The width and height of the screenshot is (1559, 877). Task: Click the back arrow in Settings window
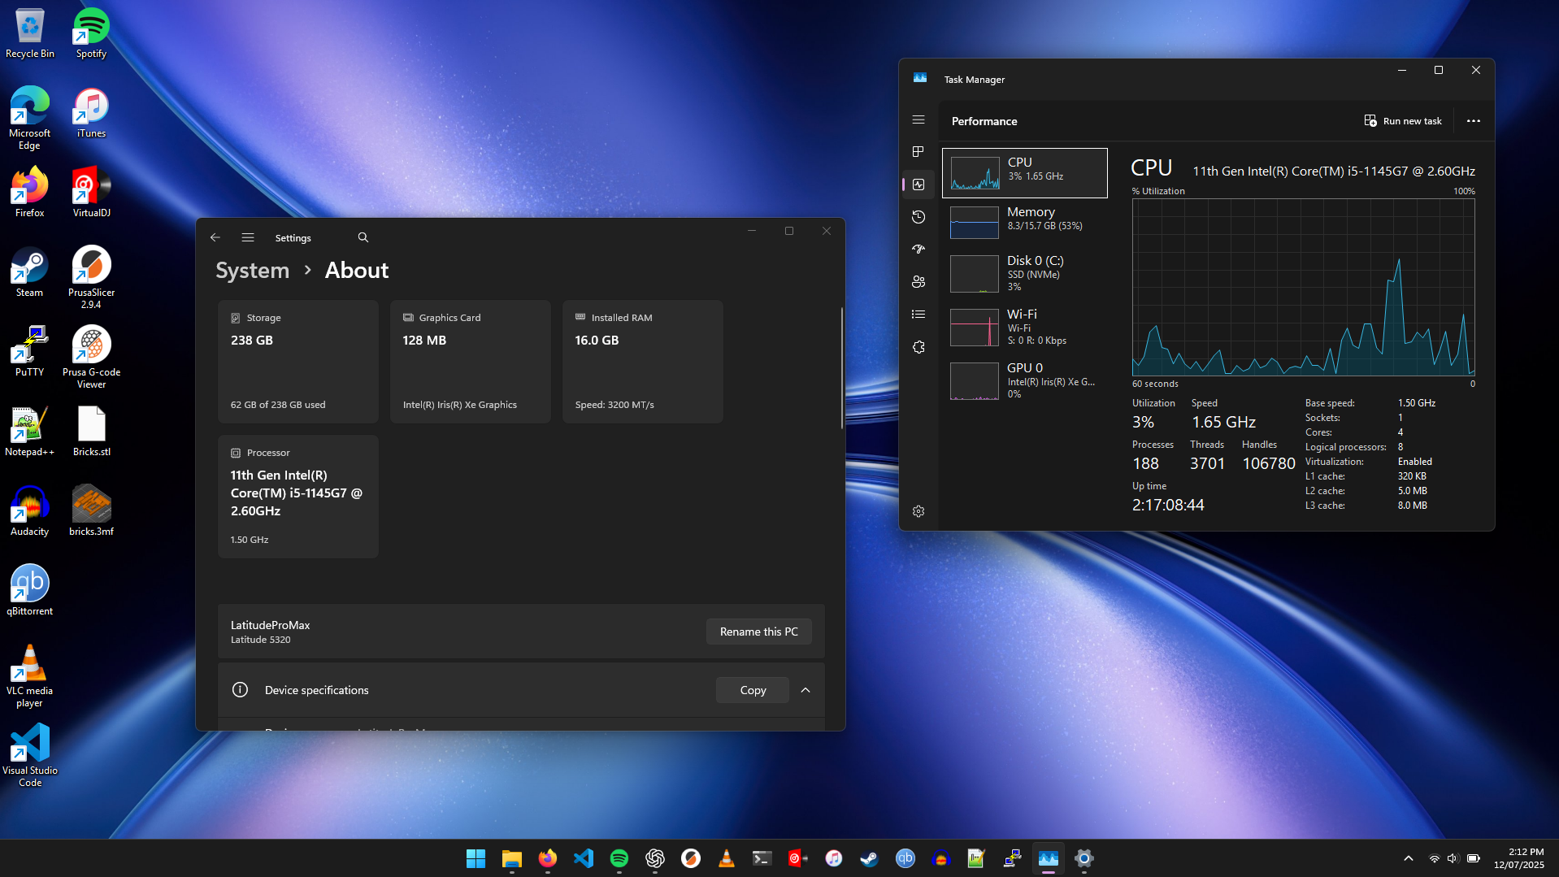click(215, 237)
